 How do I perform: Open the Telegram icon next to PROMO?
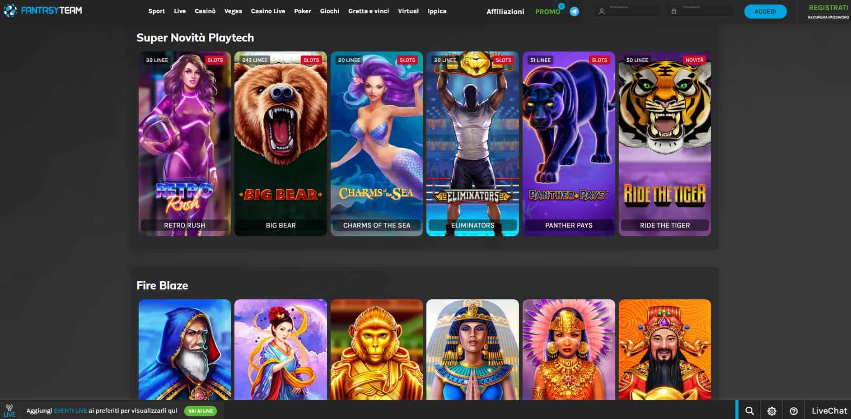click(x=574, y=11)
